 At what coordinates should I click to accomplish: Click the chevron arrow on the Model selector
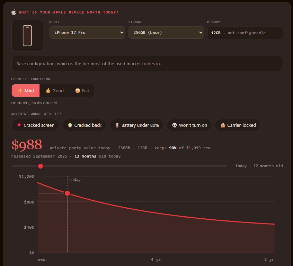122,32
